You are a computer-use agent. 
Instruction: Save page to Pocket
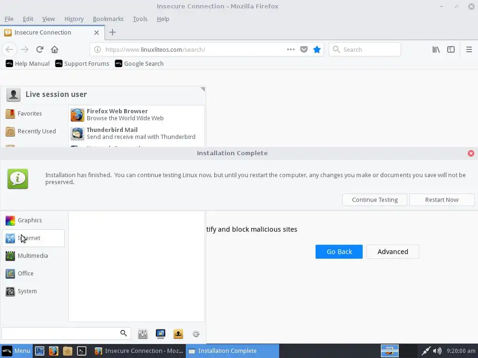tap(304, 49)
